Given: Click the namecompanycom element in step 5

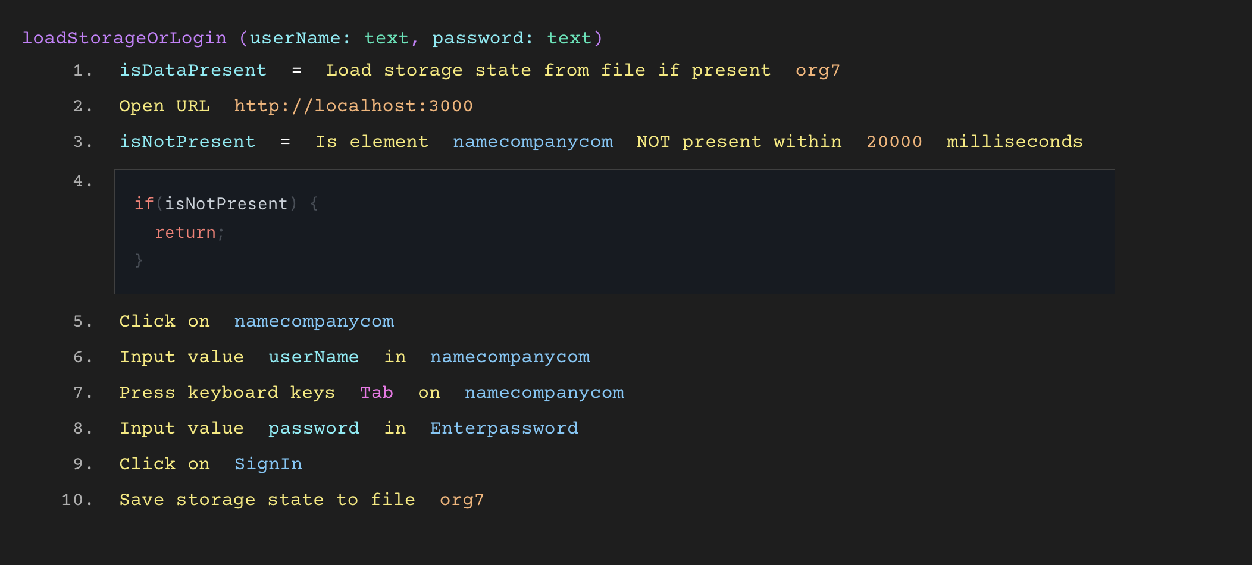Looking at the screenshot, I should pyautogui.click(x=314, y=321).
